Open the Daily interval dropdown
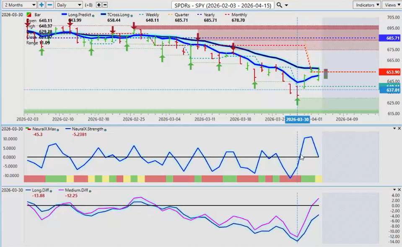This screenshot has width=402, height=247. click(69, 5)
